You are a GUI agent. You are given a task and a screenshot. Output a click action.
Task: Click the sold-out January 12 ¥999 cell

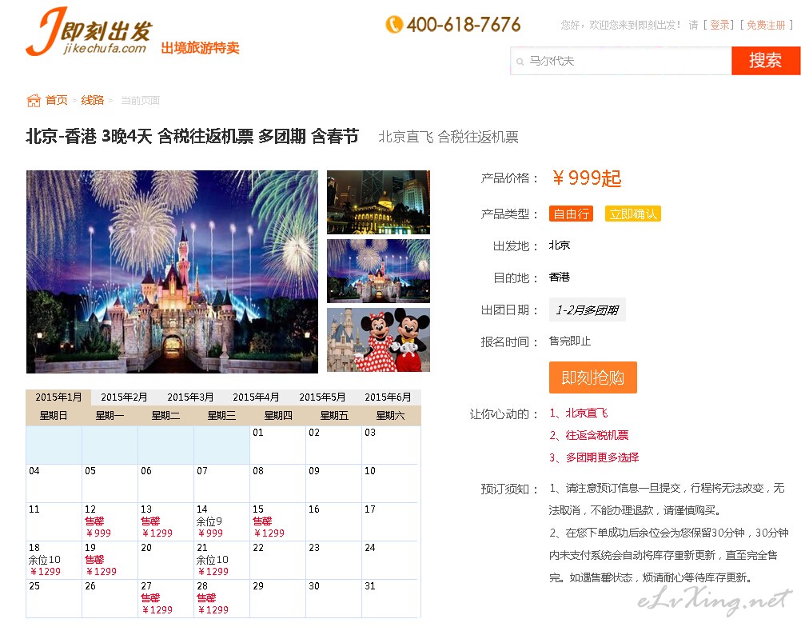[x=110, y=521]
